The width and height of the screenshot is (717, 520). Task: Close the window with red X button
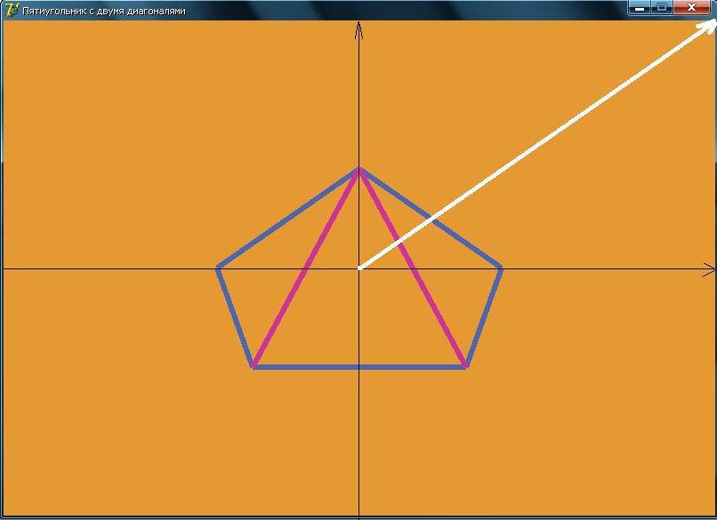point(691,8)
